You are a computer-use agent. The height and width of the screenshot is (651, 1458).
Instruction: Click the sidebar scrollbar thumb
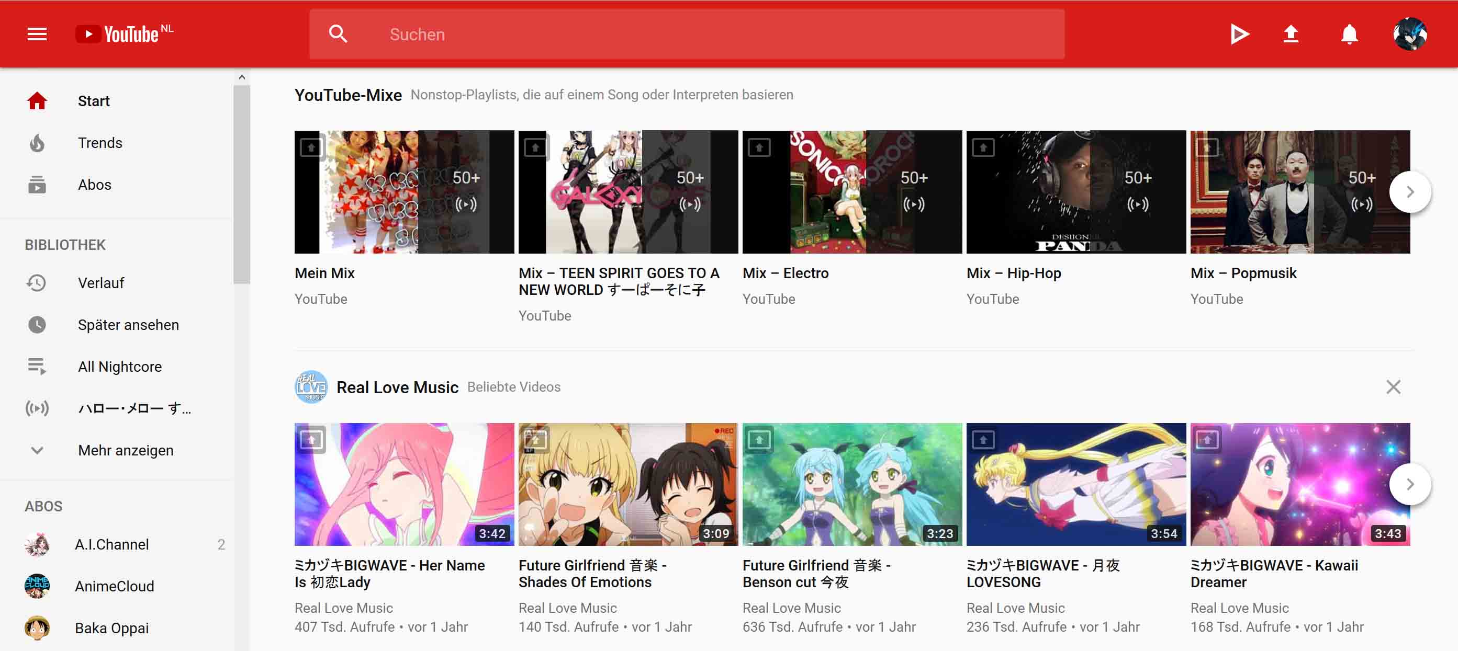[242, 184]
